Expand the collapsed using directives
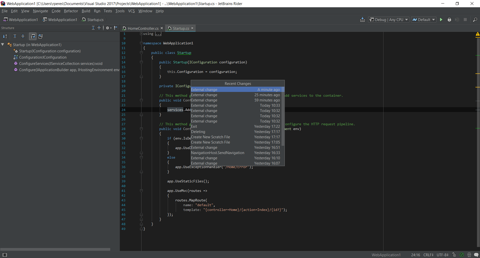 tap(141, 34)
